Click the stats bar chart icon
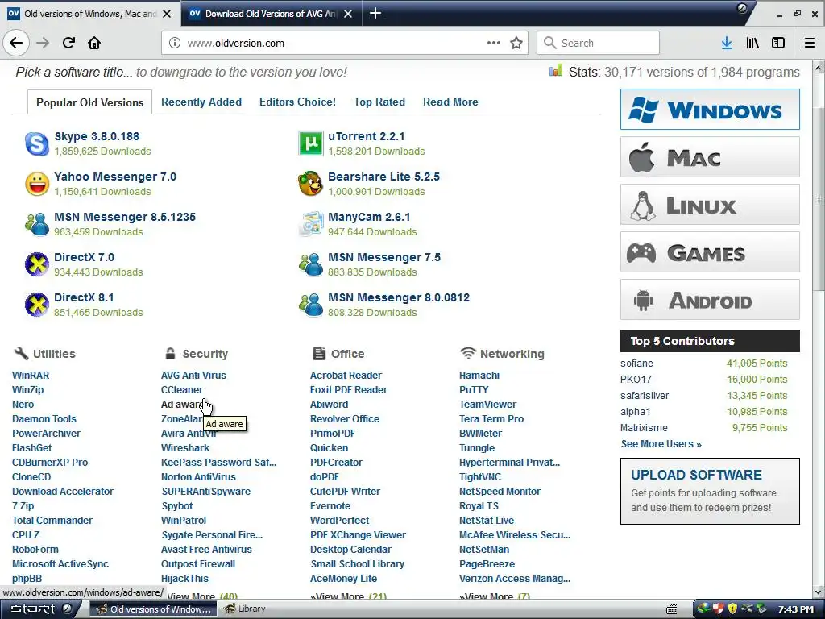 [x=556, y=71]
